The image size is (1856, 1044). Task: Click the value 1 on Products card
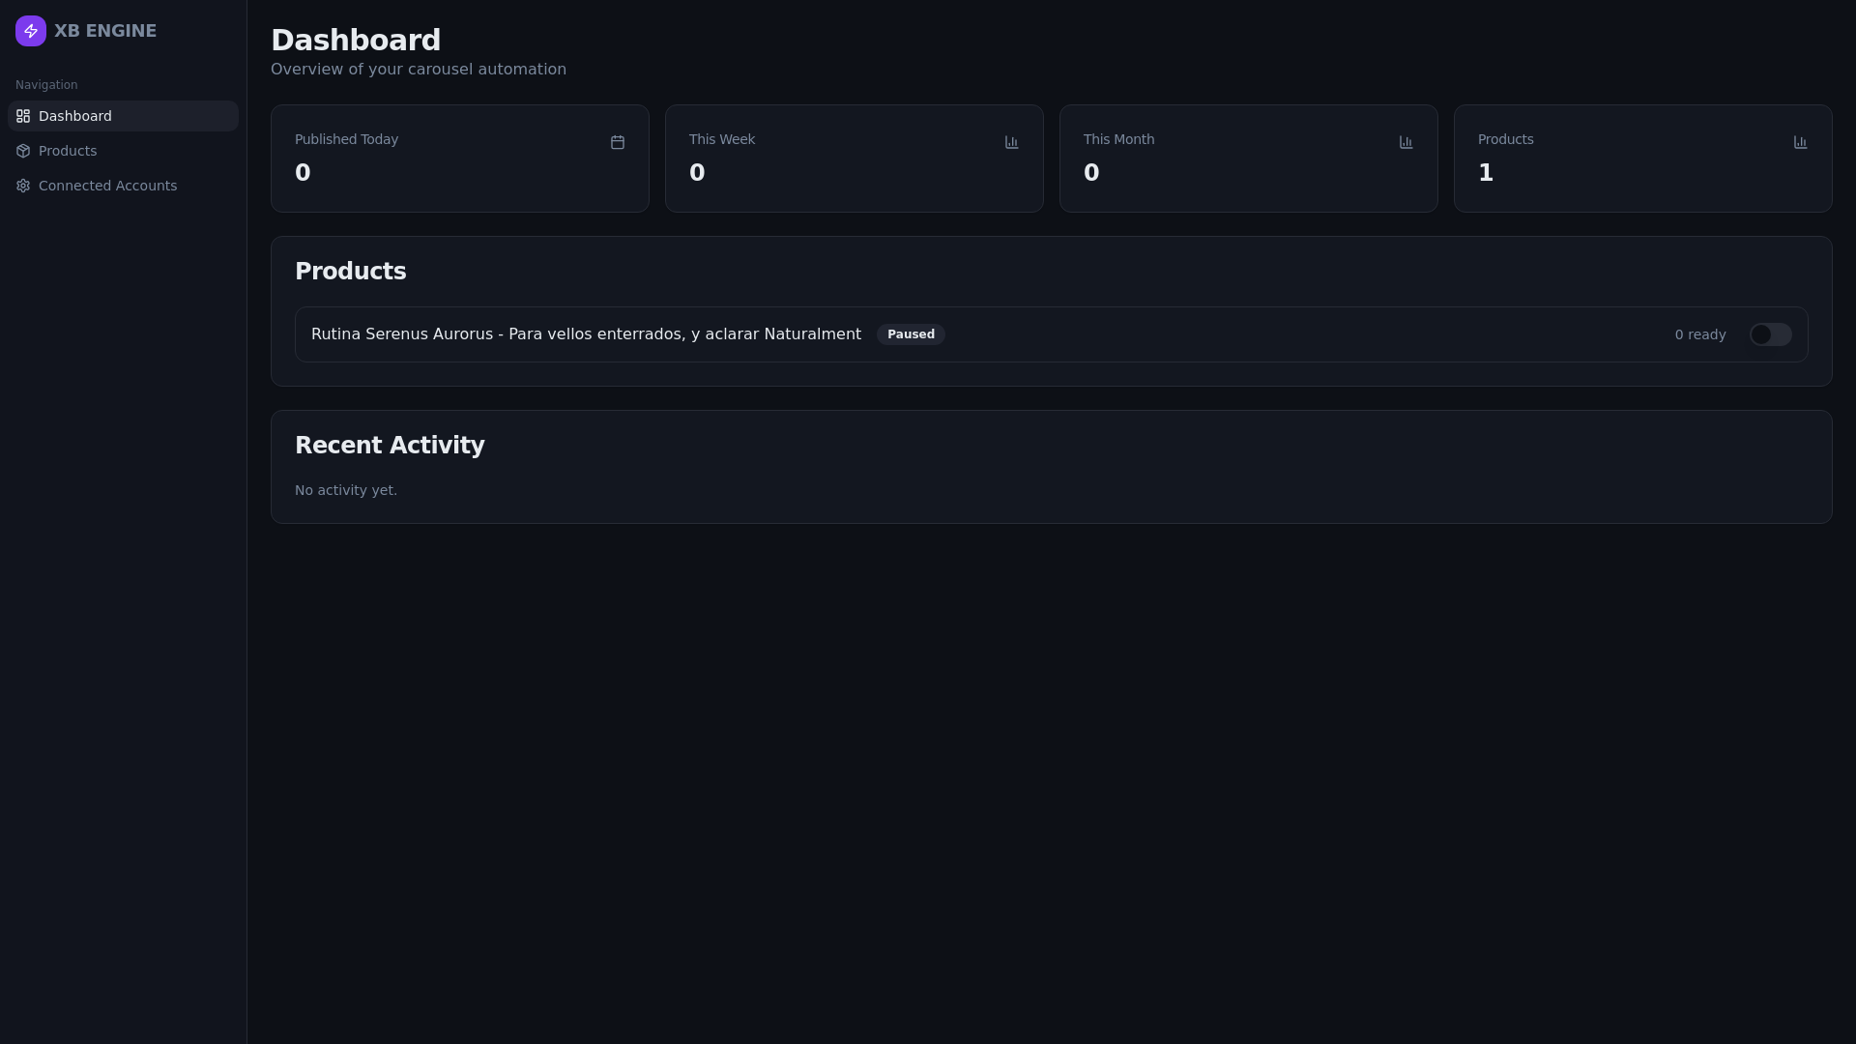(1486, 173)
